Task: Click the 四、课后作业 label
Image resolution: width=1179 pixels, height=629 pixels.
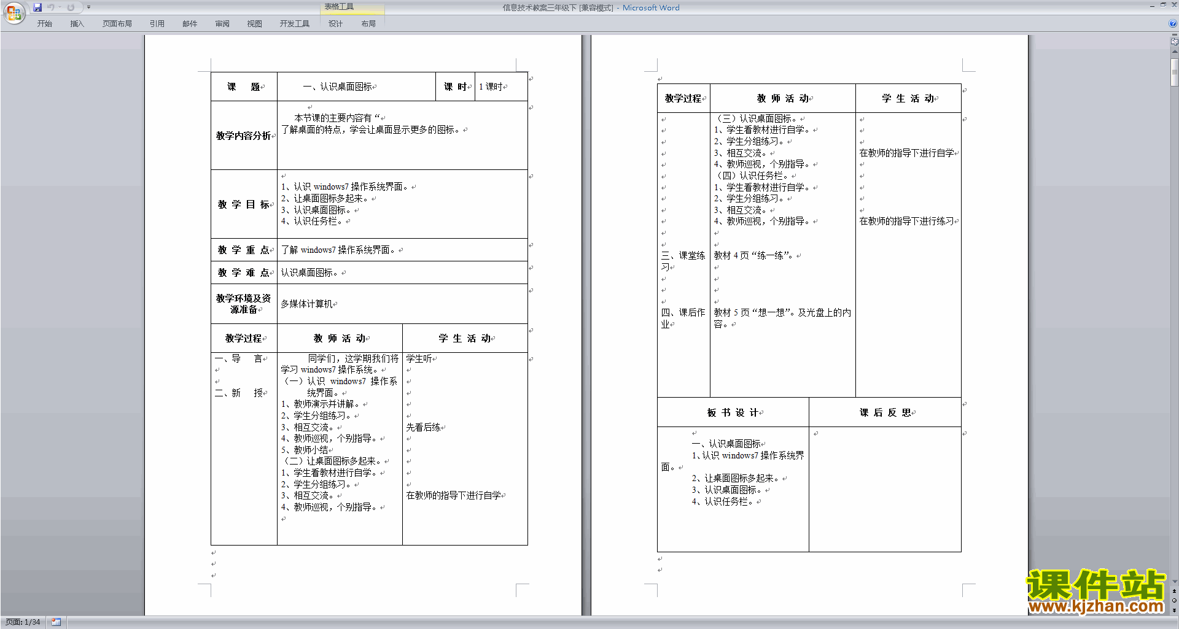Action: [683, 318]
